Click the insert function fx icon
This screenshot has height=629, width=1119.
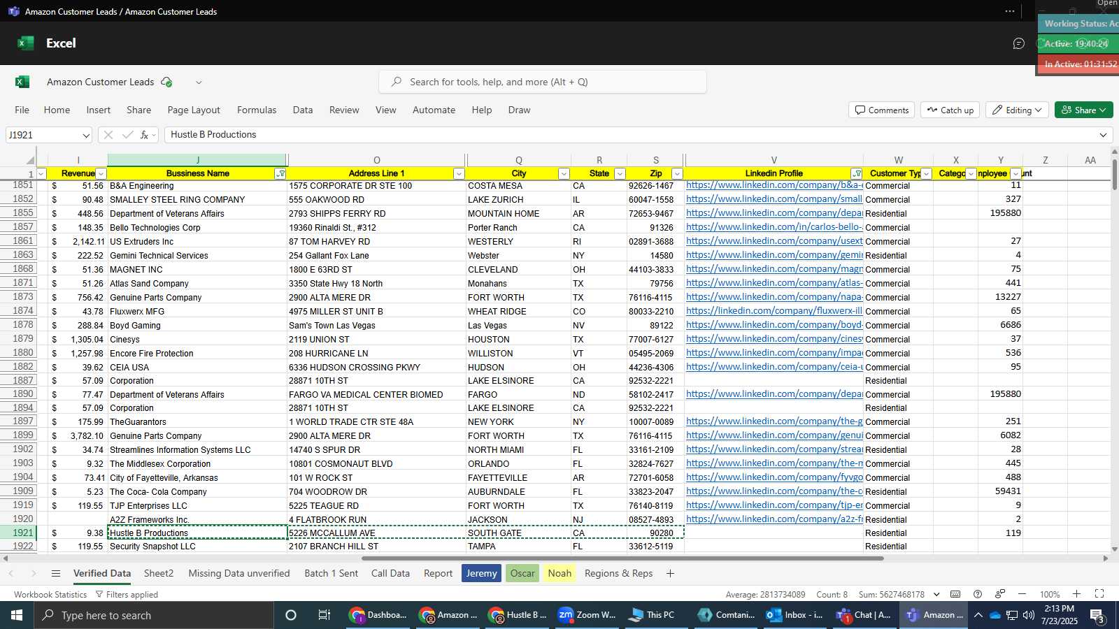click(x=145, y=135)
